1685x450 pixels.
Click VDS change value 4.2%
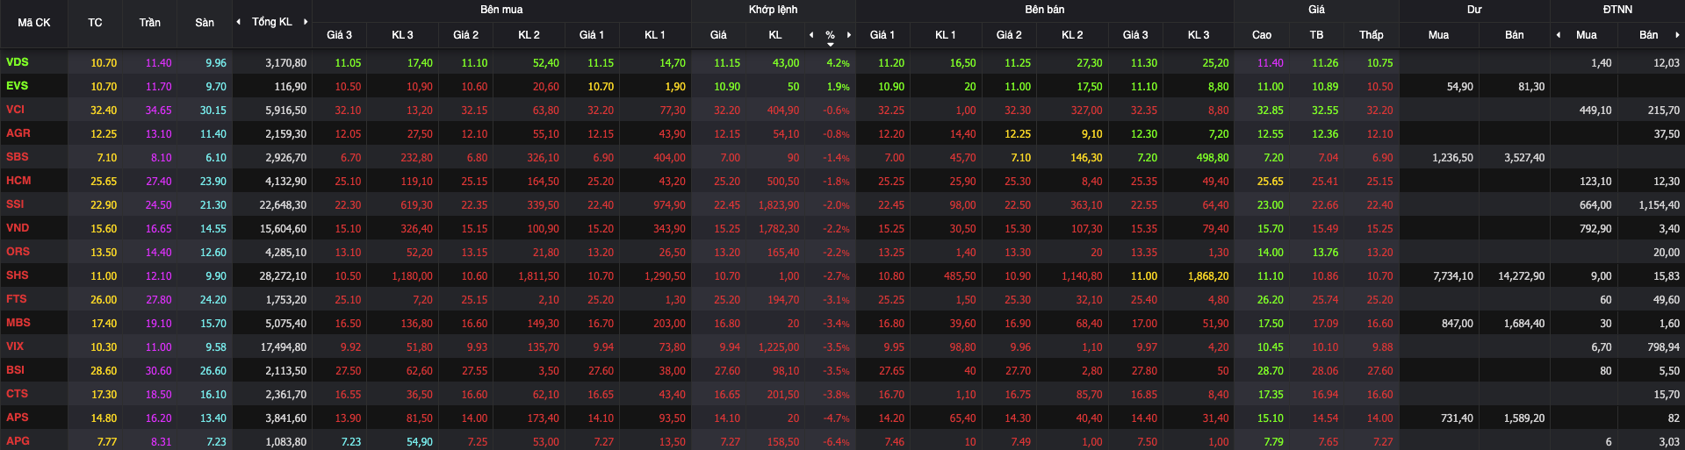(838, 63)
